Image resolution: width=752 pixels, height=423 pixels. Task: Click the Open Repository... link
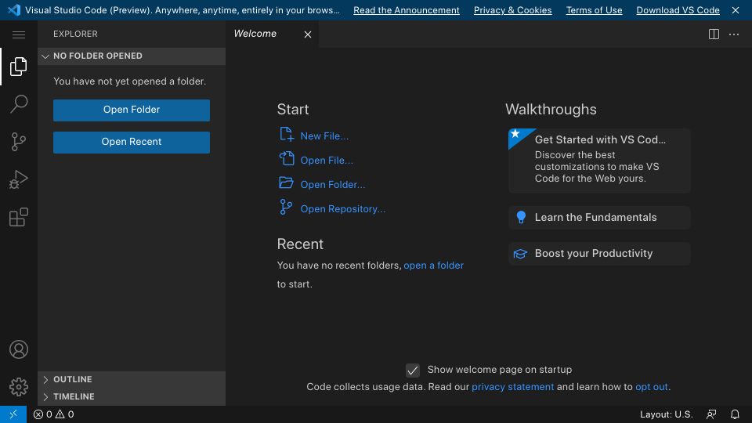(342, 209)
